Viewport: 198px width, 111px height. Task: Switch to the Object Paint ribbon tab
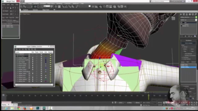point(46,10)
